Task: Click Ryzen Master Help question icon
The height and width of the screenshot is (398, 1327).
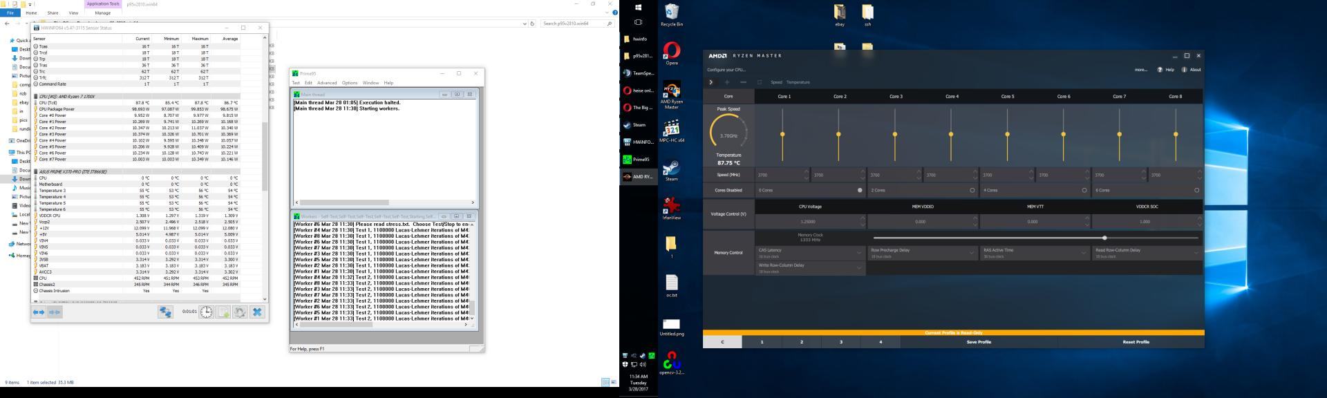Action: 1160,70
